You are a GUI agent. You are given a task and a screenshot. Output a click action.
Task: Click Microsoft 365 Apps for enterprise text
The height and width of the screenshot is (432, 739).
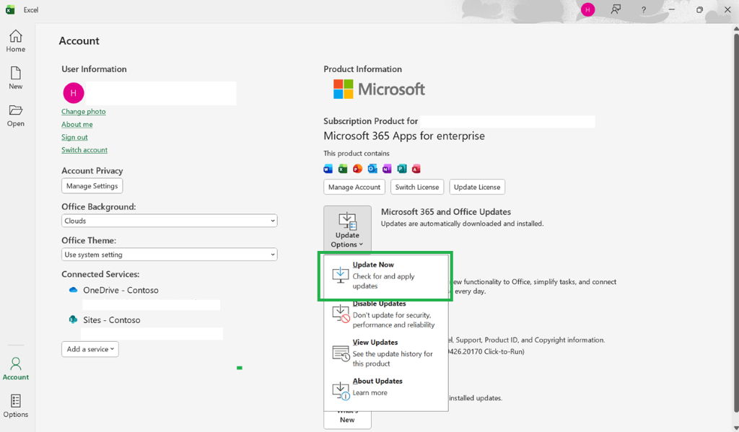[404, 136]
